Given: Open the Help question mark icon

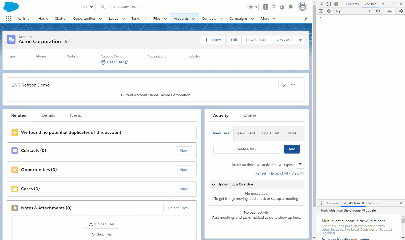Looking at the screenshot, I should 274,7.
